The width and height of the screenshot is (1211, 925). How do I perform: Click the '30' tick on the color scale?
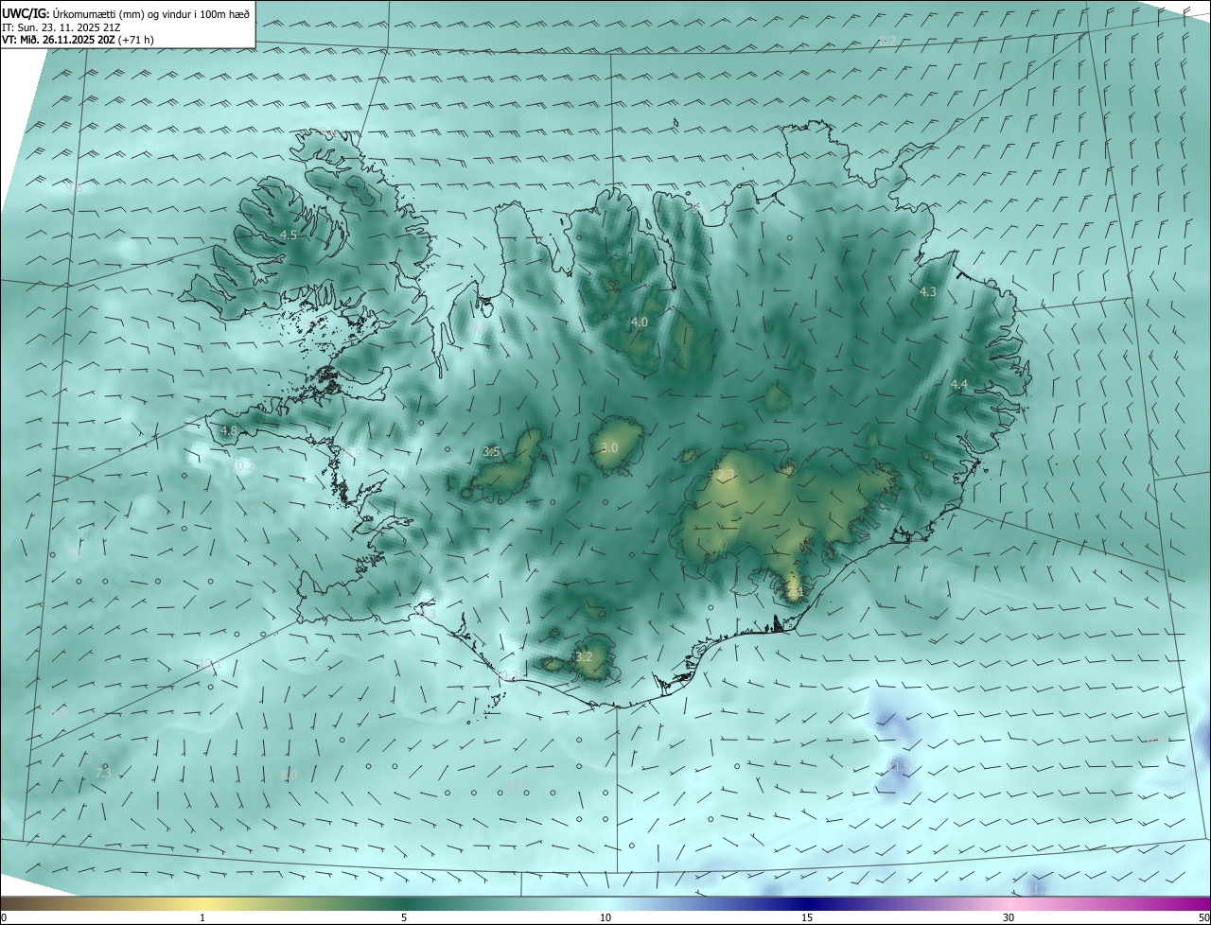1009,917
